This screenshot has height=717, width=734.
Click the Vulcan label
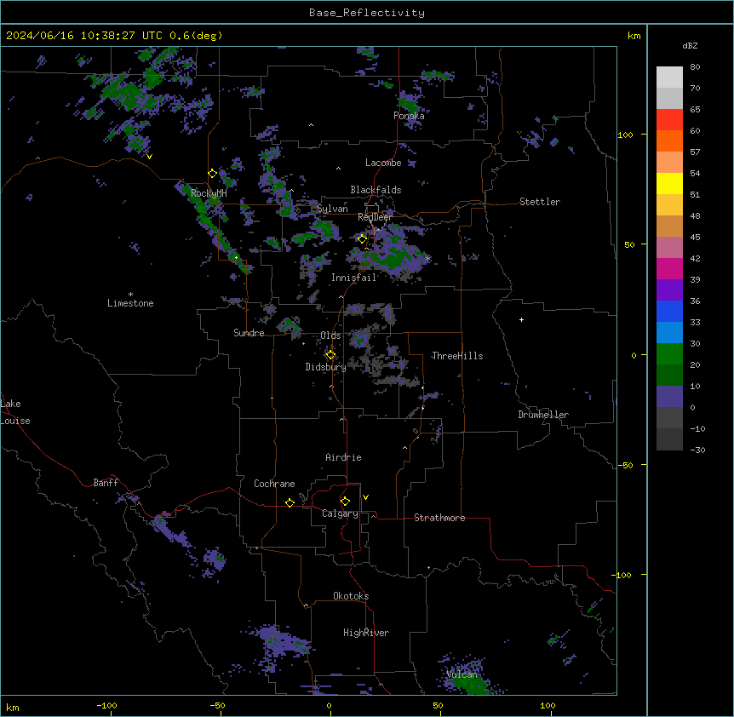coord(462,674)
